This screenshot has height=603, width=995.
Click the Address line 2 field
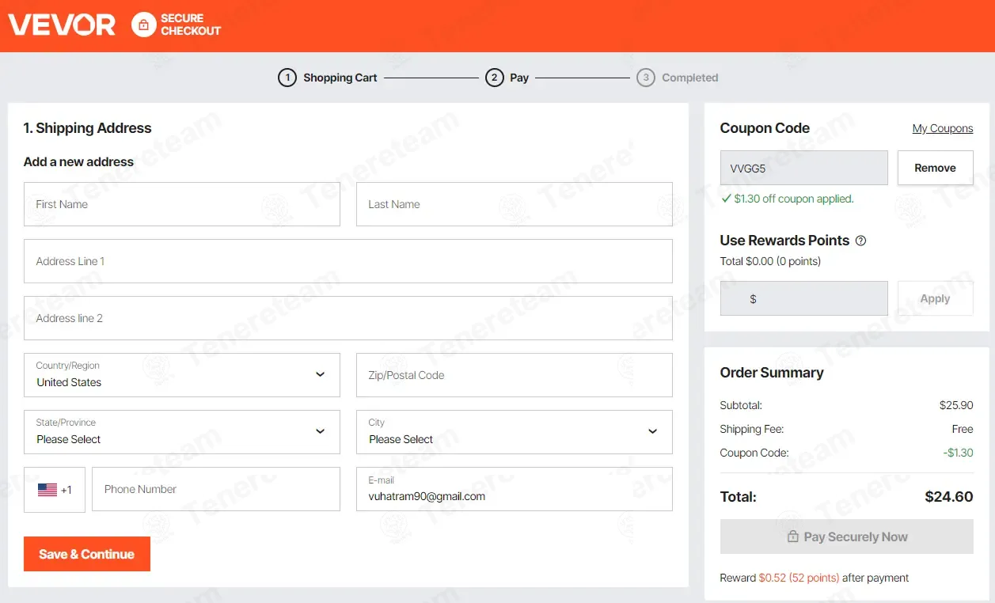348,318
